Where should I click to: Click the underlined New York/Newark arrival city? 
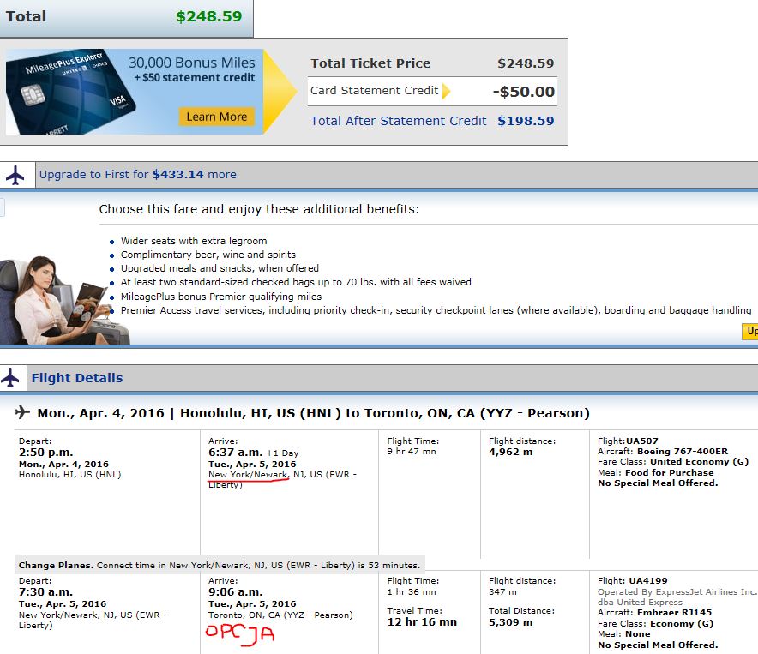point(248,475)
